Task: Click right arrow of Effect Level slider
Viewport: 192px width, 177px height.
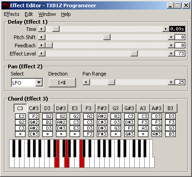Action: click(171, 54)
